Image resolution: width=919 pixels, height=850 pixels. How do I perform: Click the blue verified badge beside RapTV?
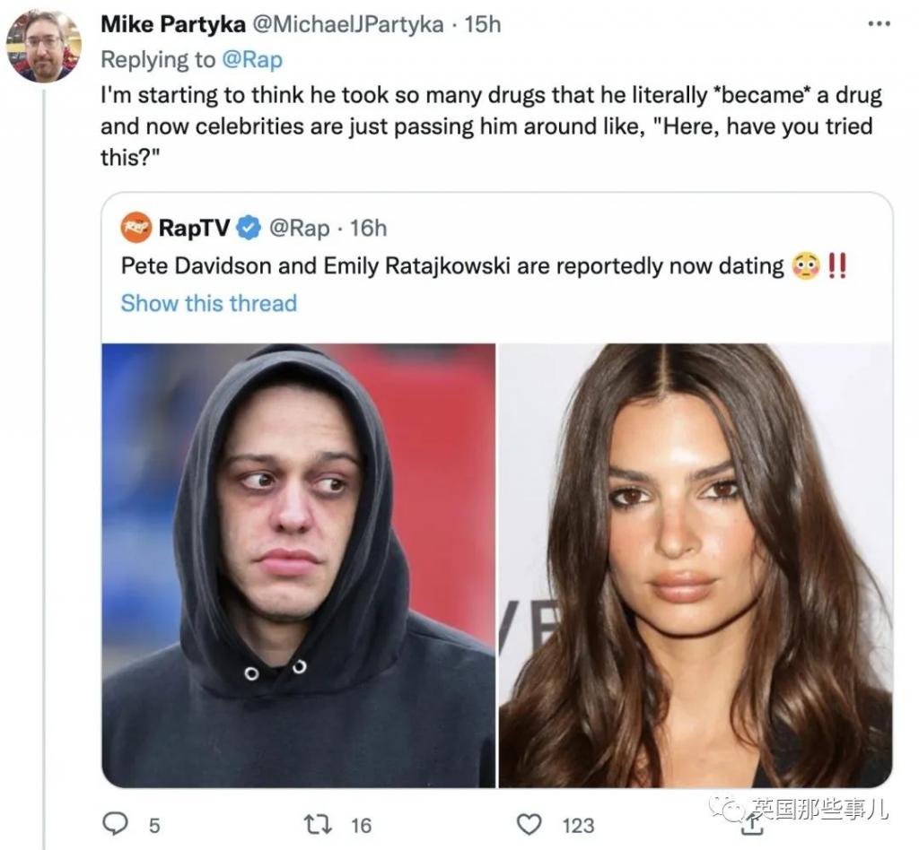tap(249, 229)
